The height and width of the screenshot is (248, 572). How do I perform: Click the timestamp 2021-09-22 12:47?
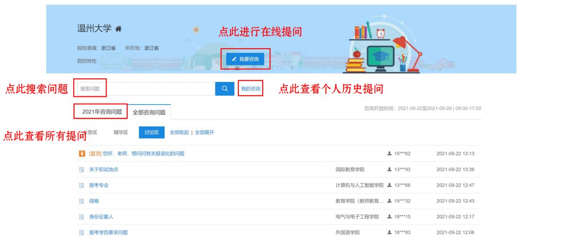[x=455, y=186]
